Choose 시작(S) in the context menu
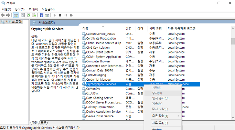This screenshot has width=235, height=130. click(x=163, y=88)
